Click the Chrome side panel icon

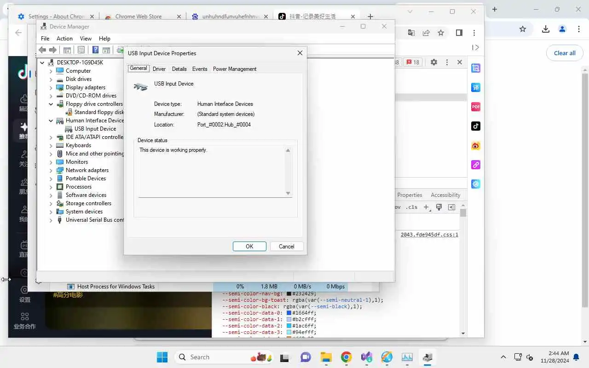tap(459, 33)
